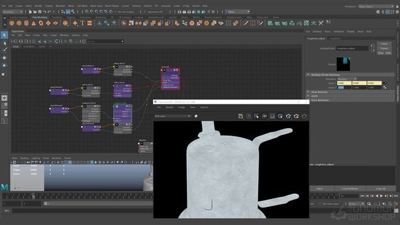The image size is (400, 225).
Task: Expand the Node Behavior section
Action: click(x=308, y=92)
